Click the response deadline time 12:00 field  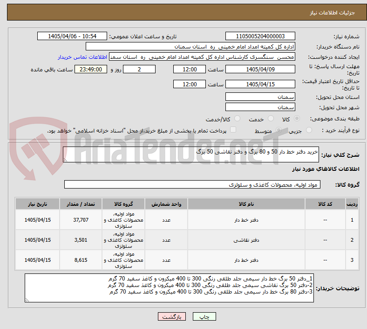[190, 70]
